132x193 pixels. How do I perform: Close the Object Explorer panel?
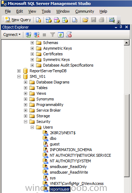(127, 27)
